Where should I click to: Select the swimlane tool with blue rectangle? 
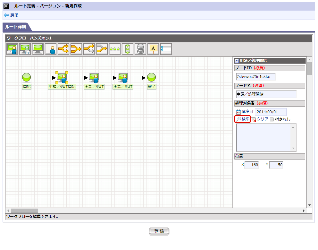(166, 49)
